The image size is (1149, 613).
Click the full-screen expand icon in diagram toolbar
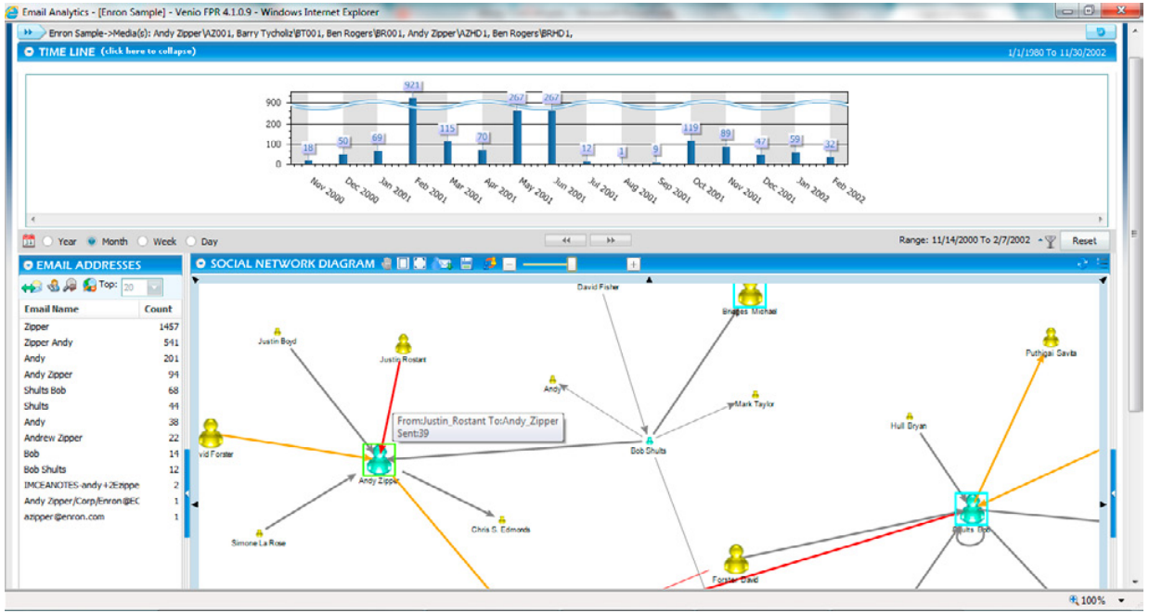click(x=420, y=264)
